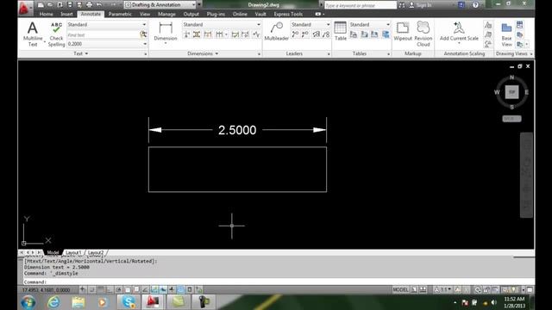This screenshot has height=310, width=552.
Task: Expand the Dimensions panel title
Action: coord(203,53)
